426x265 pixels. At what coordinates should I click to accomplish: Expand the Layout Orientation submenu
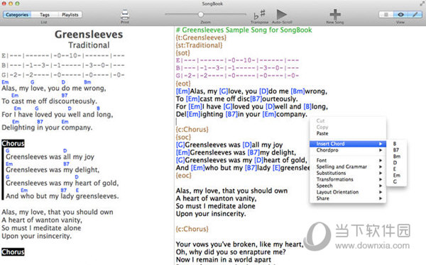tap(348, 192)
